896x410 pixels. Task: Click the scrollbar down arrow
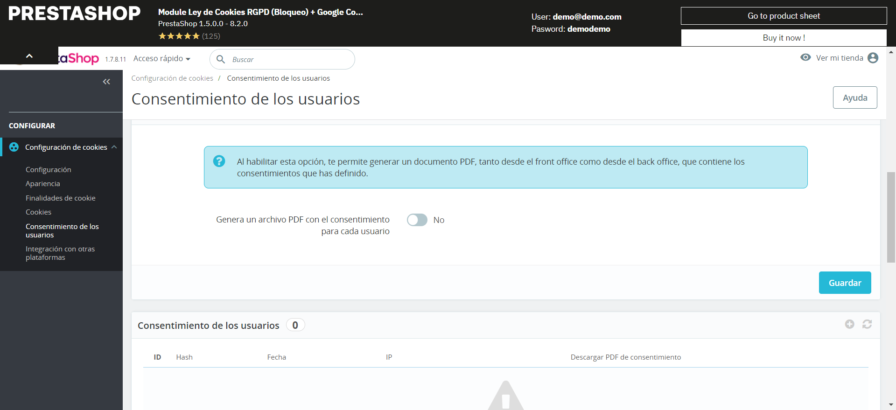tap(891, 405)
